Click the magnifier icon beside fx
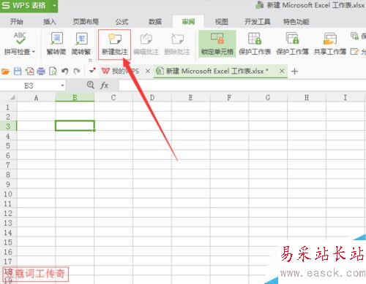366x284 pixels. [x=91, y=85]
